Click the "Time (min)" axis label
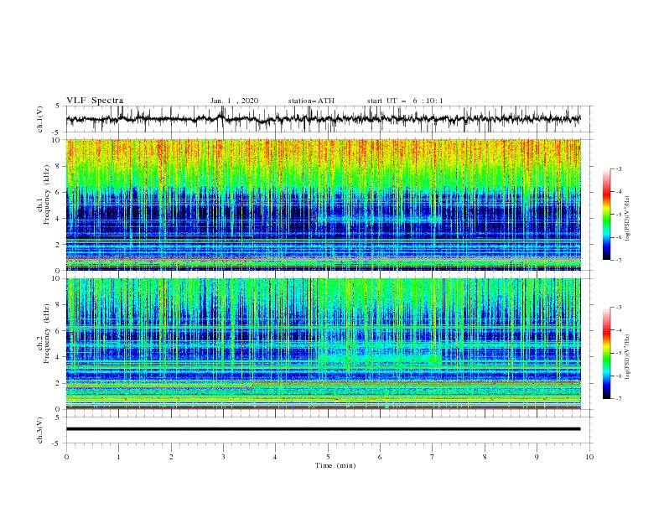The image size is (664, 513). click(335, 465)
